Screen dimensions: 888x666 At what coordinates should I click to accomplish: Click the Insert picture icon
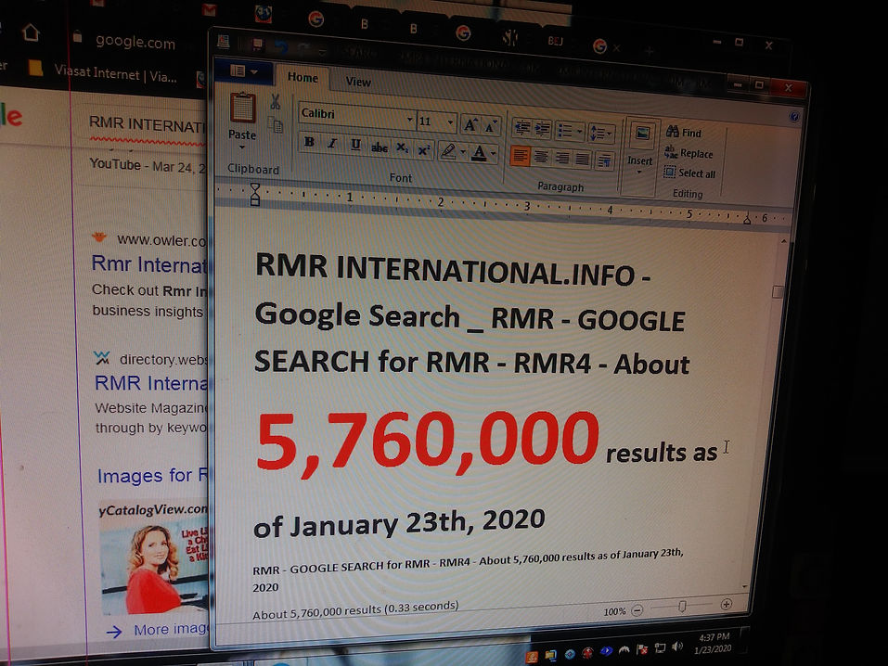pos(642,134)
